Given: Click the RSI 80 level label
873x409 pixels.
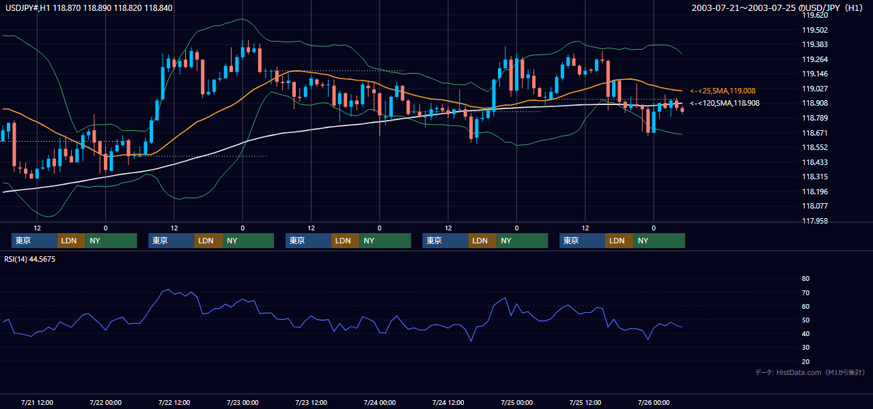Looking at the screenshot, I should [x=805, y=279].
